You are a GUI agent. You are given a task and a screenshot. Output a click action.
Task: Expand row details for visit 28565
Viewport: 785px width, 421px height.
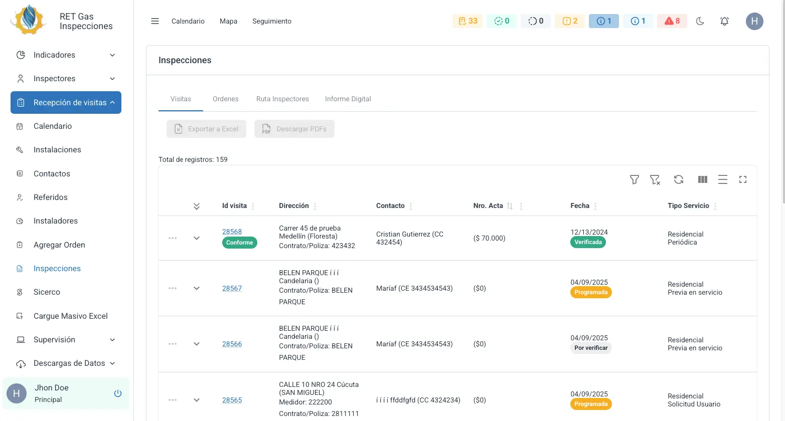(197, 400)
